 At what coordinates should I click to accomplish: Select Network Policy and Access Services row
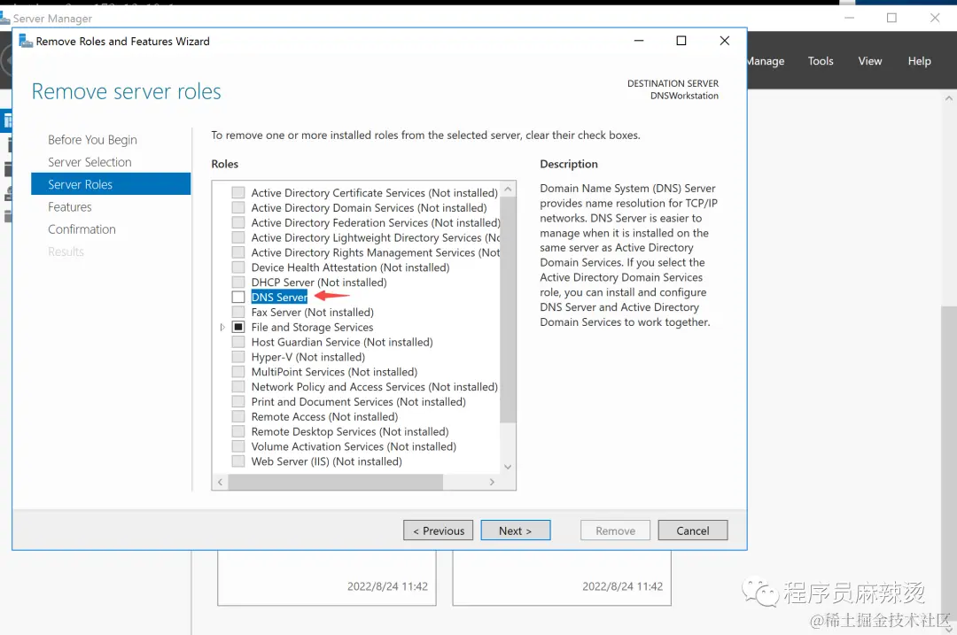pos(374,387)
